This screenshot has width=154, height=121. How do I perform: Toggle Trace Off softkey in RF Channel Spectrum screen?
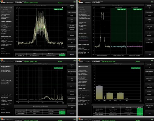click(x=72, y=21)
